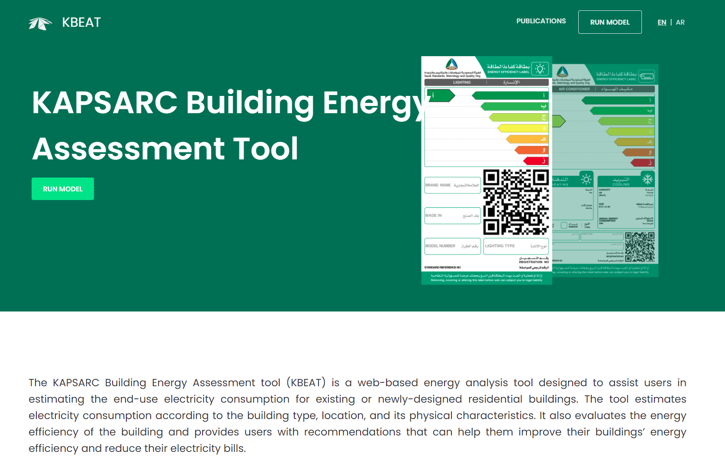Click the SASO logo on lighting label
This screenshot has height=467, width=725.
pyautogui.click(x=451, y=64)
